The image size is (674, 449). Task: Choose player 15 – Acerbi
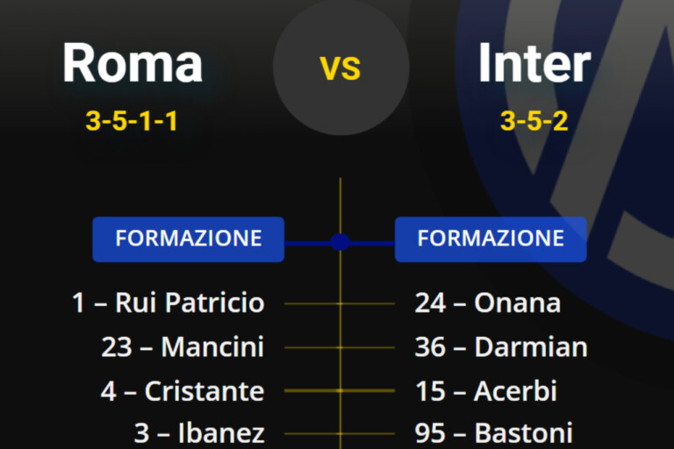coord(485,390)
